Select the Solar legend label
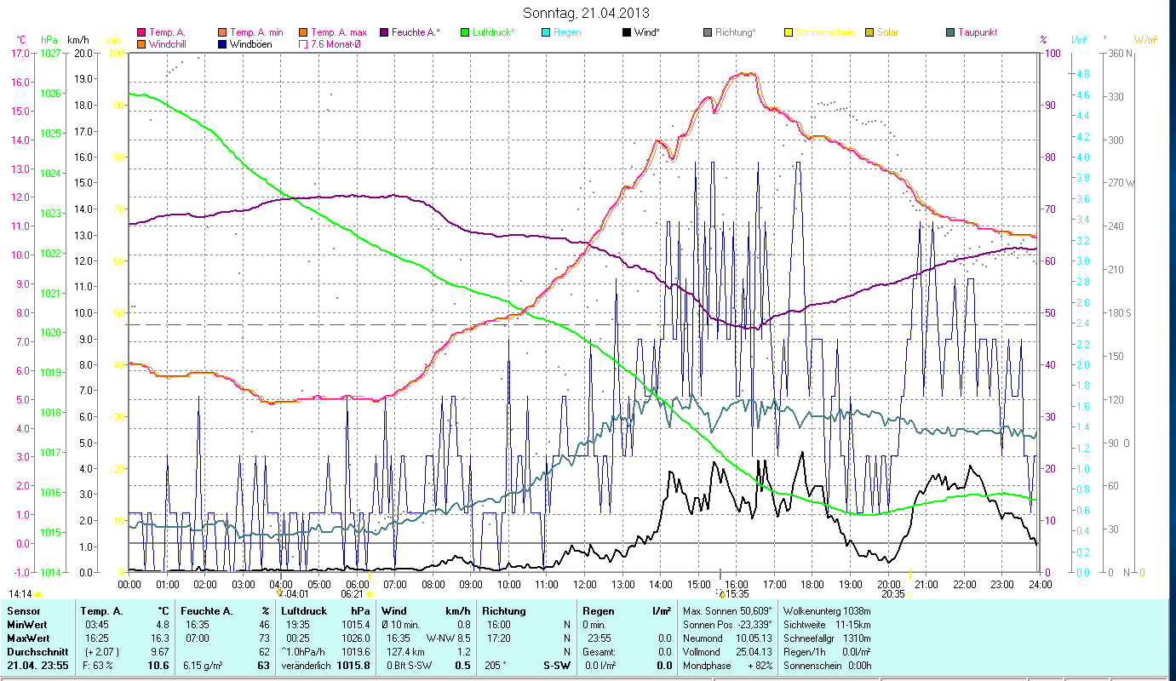The height and width of the screenshot is (681, 1176). pos(887,32)
